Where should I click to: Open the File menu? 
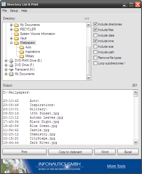click(4, 11)
